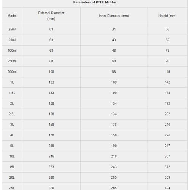190x190 pixels.
Task: Select height value 359 in 20L row
Action: 168,177
